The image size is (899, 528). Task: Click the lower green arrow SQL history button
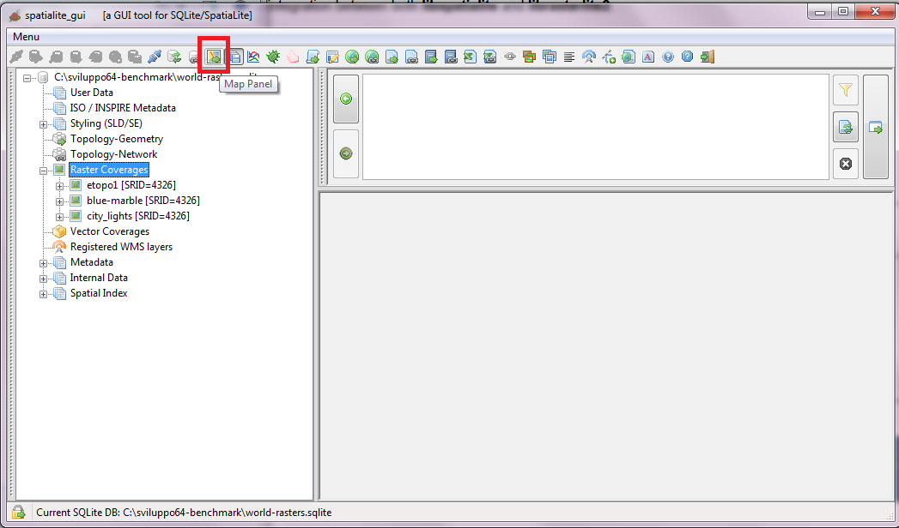(346, 153)
